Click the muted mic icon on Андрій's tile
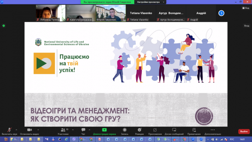Image resolution: width=252 pixels, height=142 pixels. (x=188, y=20)
